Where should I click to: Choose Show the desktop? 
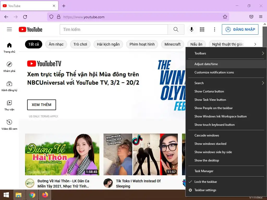click(226, 160)
